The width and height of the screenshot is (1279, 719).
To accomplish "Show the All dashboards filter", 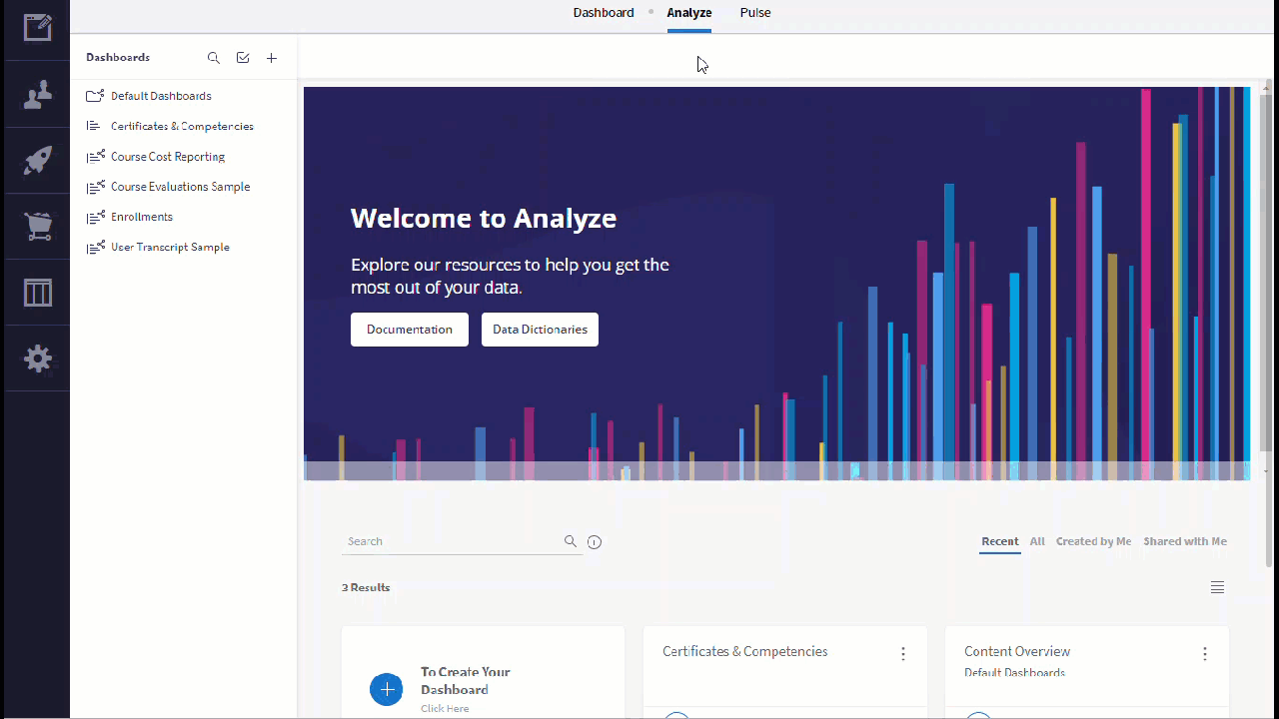I will pos(1037,541).
